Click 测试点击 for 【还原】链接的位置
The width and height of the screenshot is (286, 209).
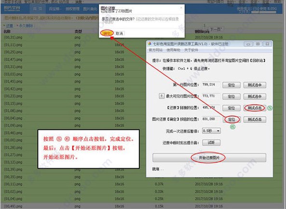pos(255,108)
